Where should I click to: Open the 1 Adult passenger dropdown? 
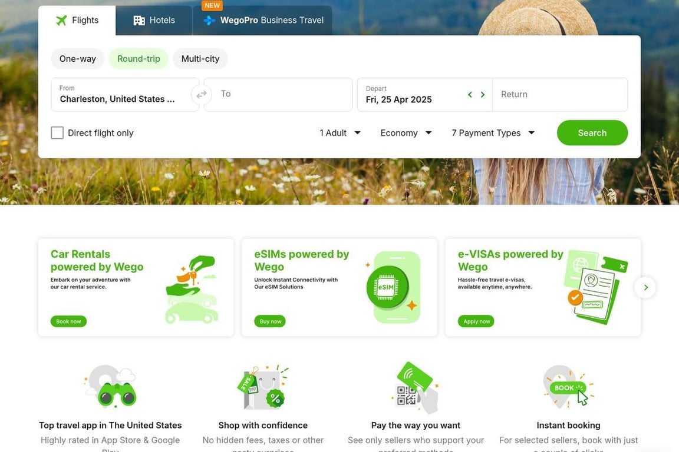pos(340,133)
